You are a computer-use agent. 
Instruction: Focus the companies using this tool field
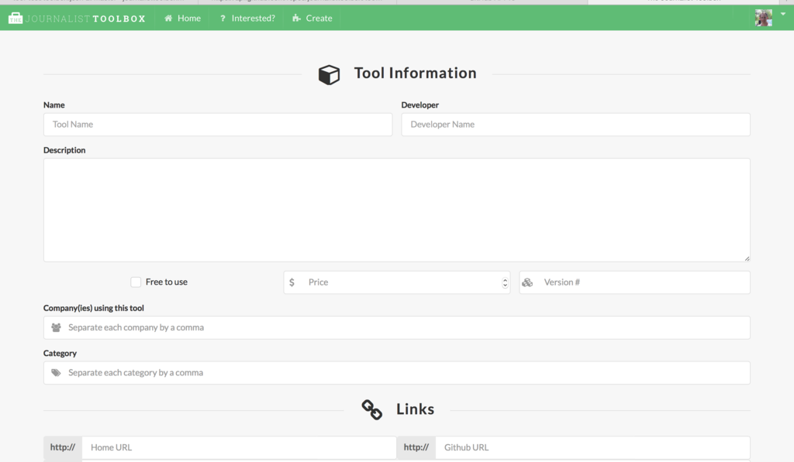click(x=396, y=327)
